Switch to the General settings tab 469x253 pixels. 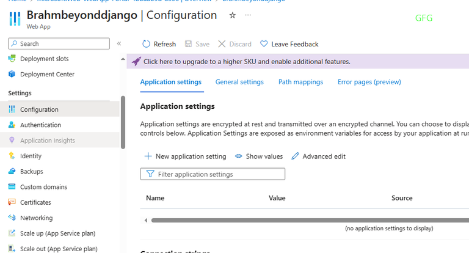239,82
